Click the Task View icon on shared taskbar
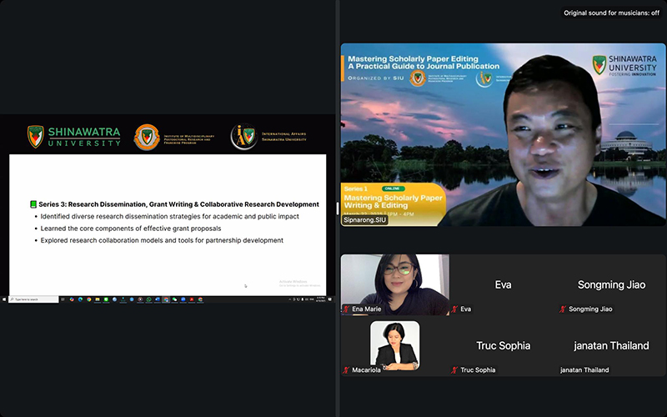 pos(63,299)
